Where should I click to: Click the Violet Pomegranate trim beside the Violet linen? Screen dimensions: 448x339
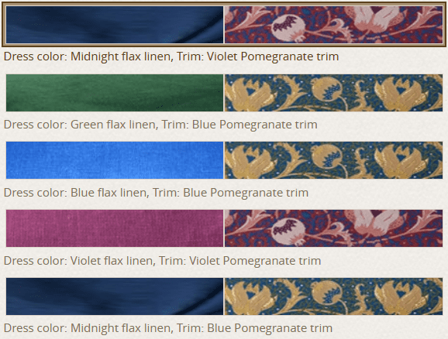tap(333, 228)
